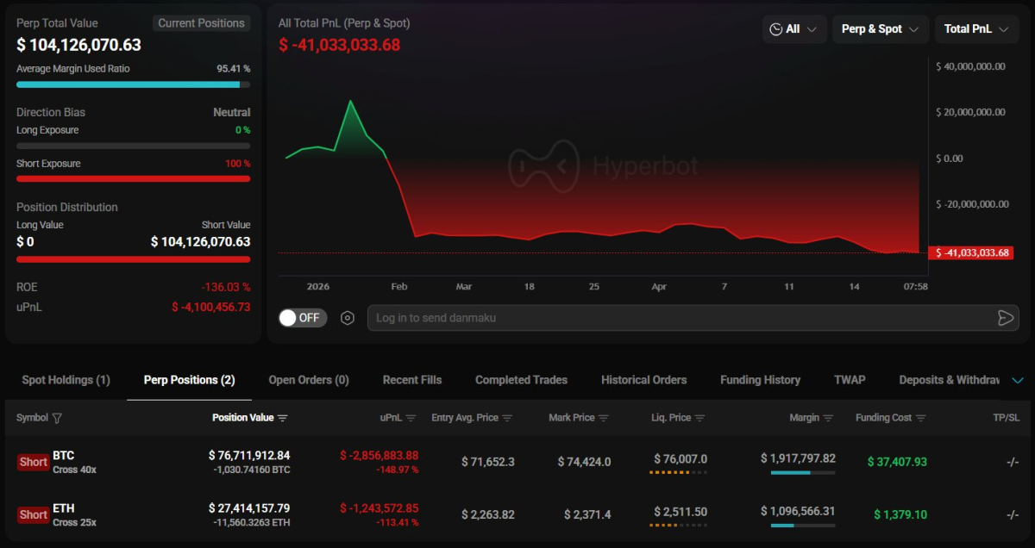
Task: Switch to Spot Holdings tab
Action: [66, 380]
